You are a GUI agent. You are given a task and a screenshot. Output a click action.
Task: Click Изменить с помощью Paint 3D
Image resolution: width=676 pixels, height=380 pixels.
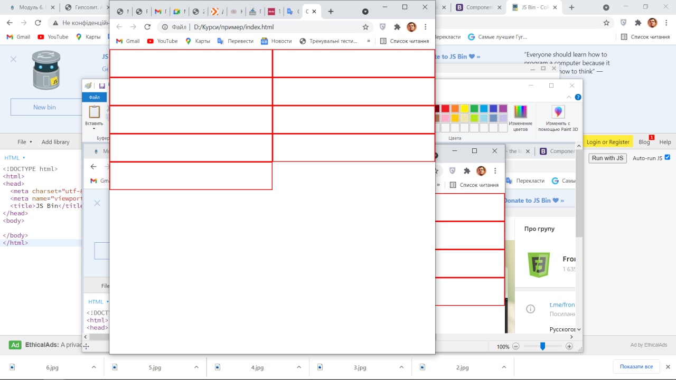point(558,118)
